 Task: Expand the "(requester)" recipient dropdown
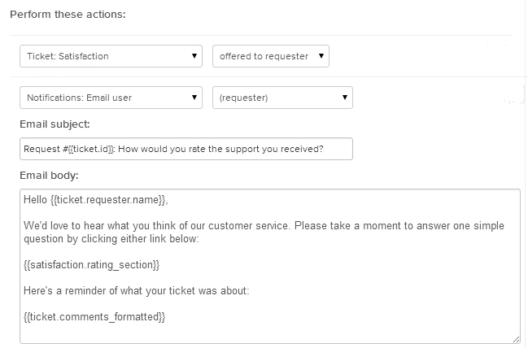[281, 98]
